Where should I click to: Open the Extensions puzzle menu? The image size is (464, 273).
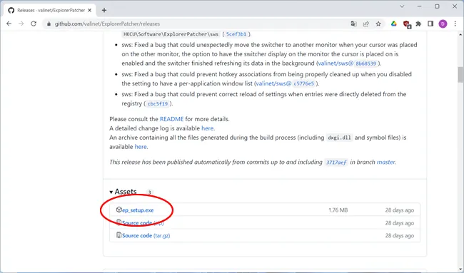[x=418, y=24]
